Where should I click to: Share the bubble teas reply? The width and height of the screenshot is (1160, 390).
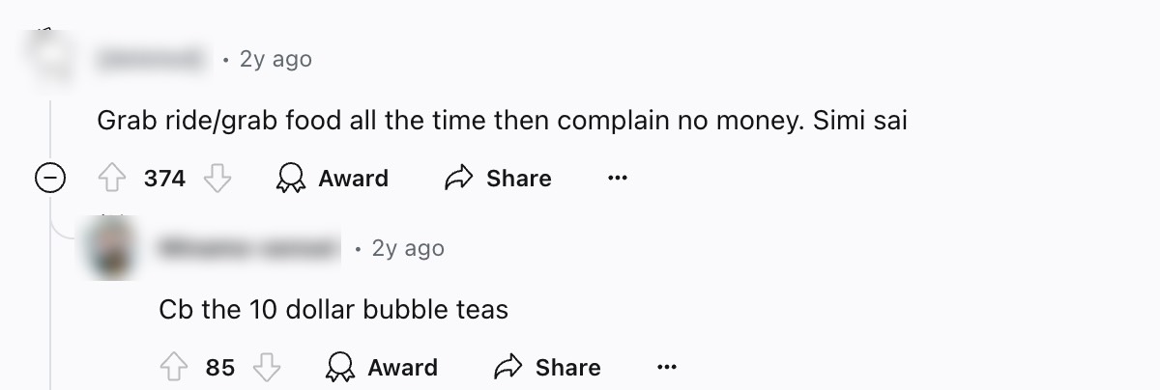pyautogui.click(x=547, y=368)
